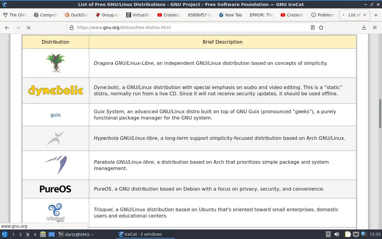Show site security padlock info
The image size is (382, 239).
click(x=72, y=27)
